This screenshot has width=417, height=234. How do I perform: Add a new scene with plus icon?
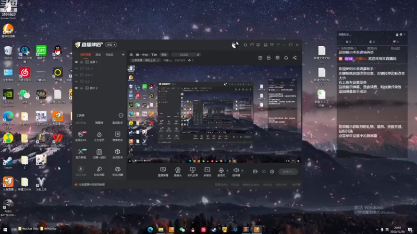[123, 55]
